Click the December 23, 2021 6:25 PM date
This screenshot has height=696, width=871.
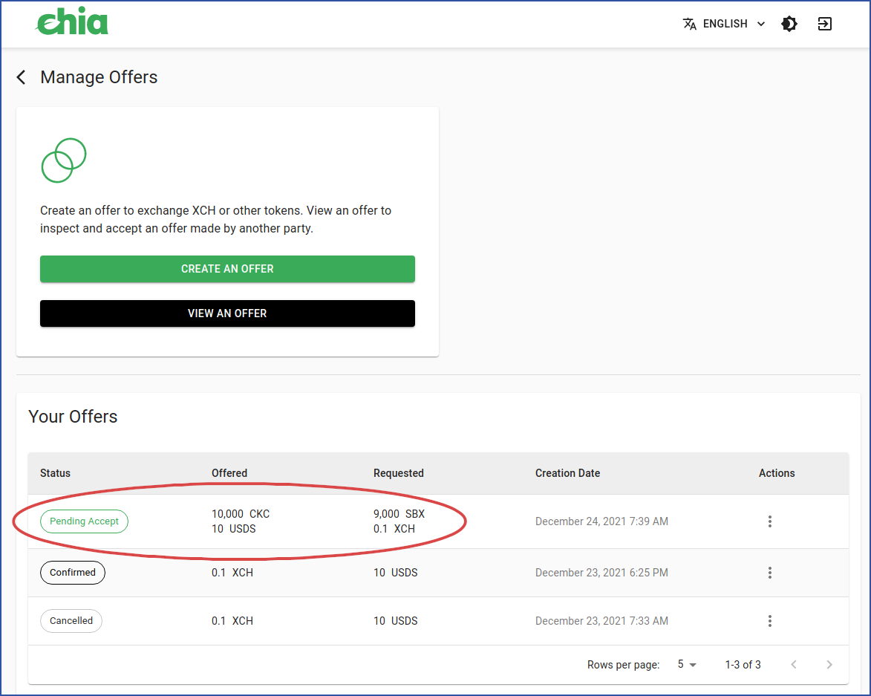[601, 573]
